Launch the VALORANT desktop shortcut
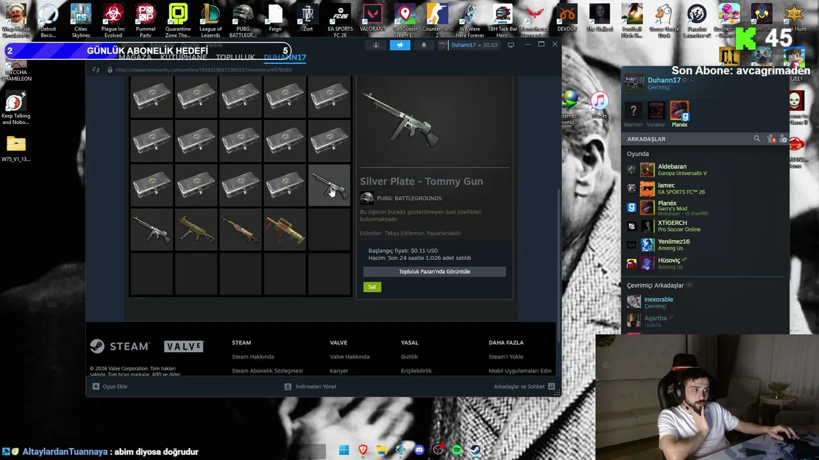 [x=372, y=18]
